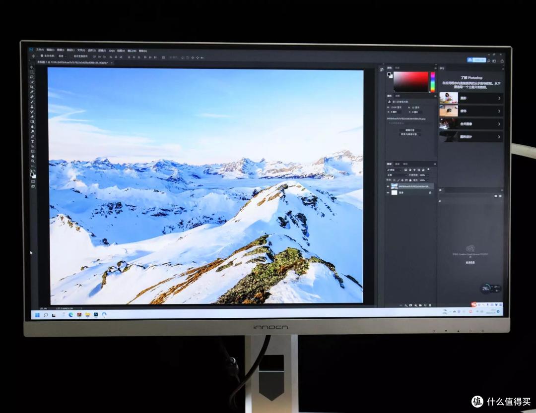536x413 pixels.
Task: Filter layers by pixel layers icon
Action: click(x=406, y=170)
